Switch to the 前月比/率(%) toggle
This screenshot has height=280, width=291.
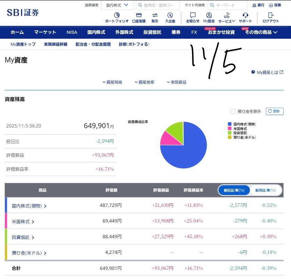[x=266, y=190]
